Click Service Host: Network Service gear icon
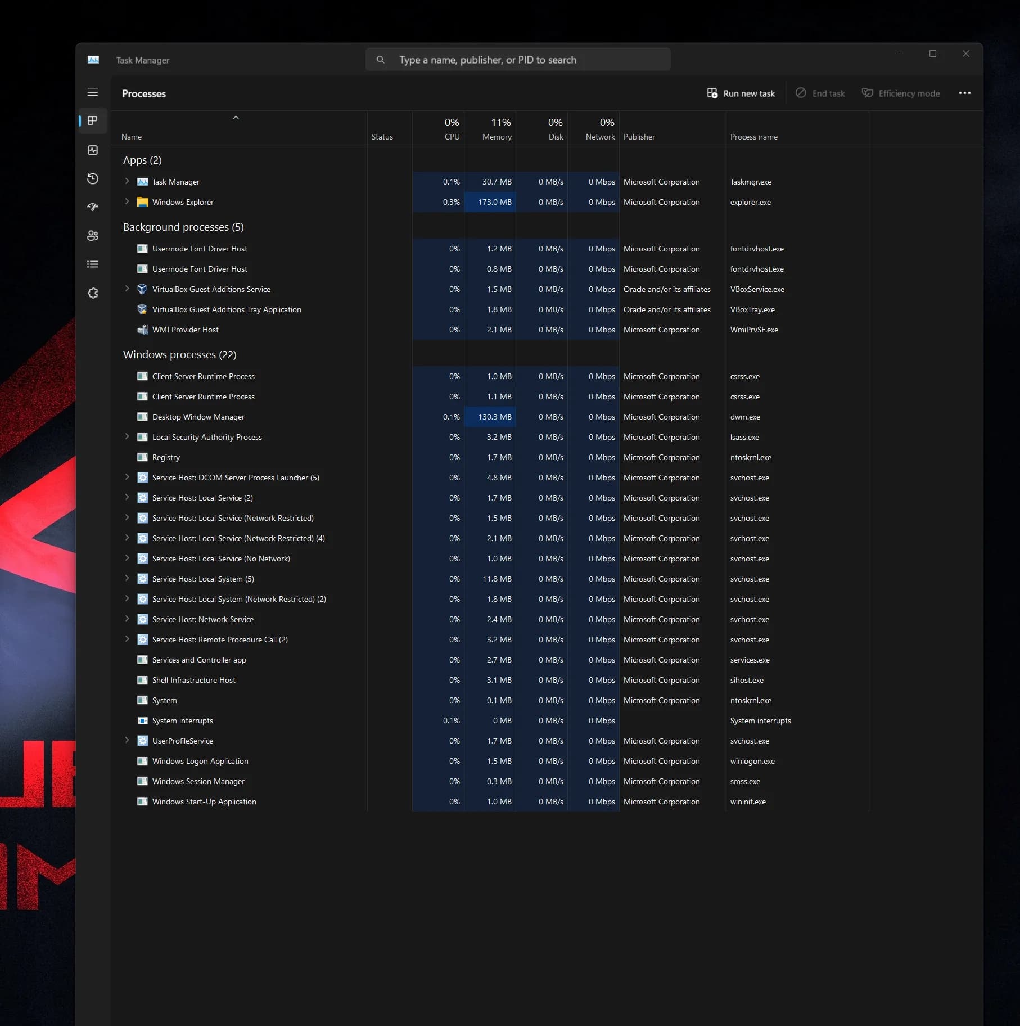 tap(143, 619)
